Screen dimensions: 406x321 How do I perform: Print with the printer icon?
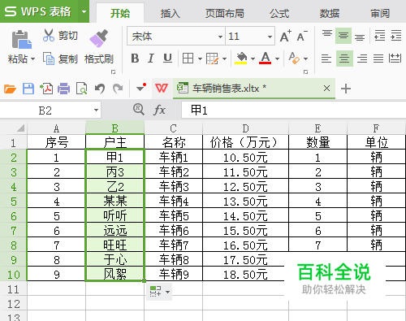pos(64,89)
